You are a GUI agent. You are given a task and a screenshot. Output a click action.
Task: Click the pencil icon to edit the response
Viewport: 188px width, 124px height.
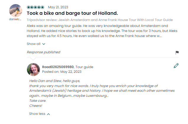pos(176,66)
